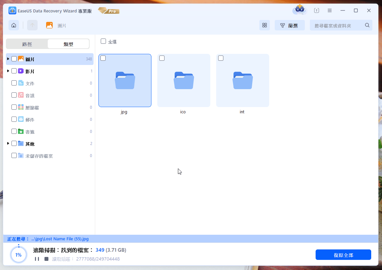This screenshot has height=270, width=382.
Task: Click the ico folder name
Action: tap(183, 112)
